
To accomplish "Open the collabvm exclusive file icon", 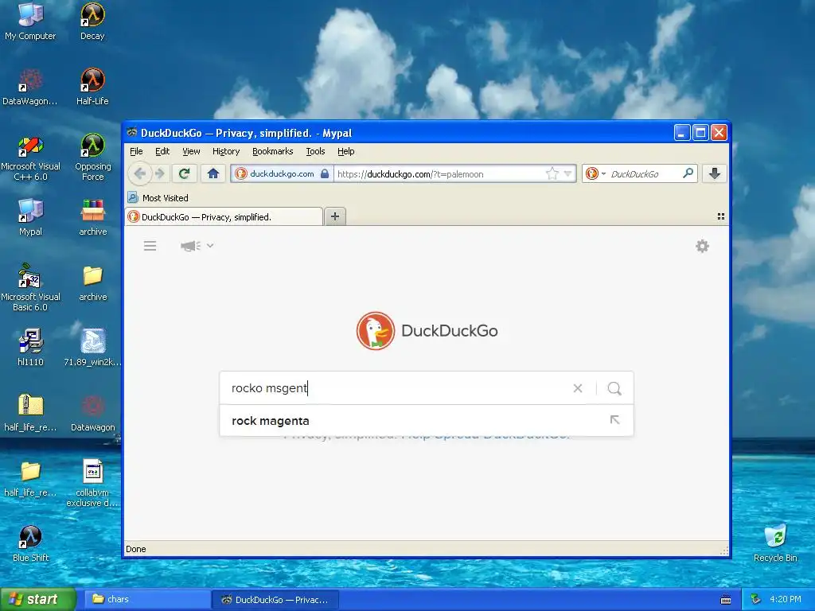I will click(92, 483).
